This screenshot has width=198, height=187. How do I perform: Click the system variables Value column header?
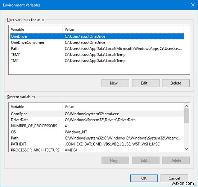(x=123, y=106)
